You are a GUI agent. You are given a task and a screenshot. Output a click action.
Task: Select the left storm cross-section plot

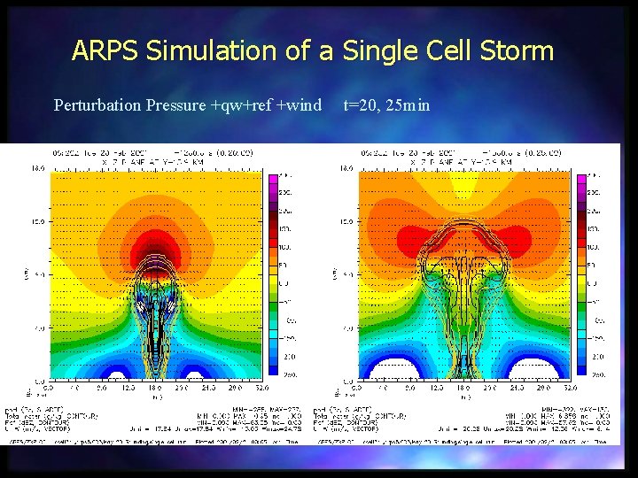pyautogui.click(x=156, y=275)
